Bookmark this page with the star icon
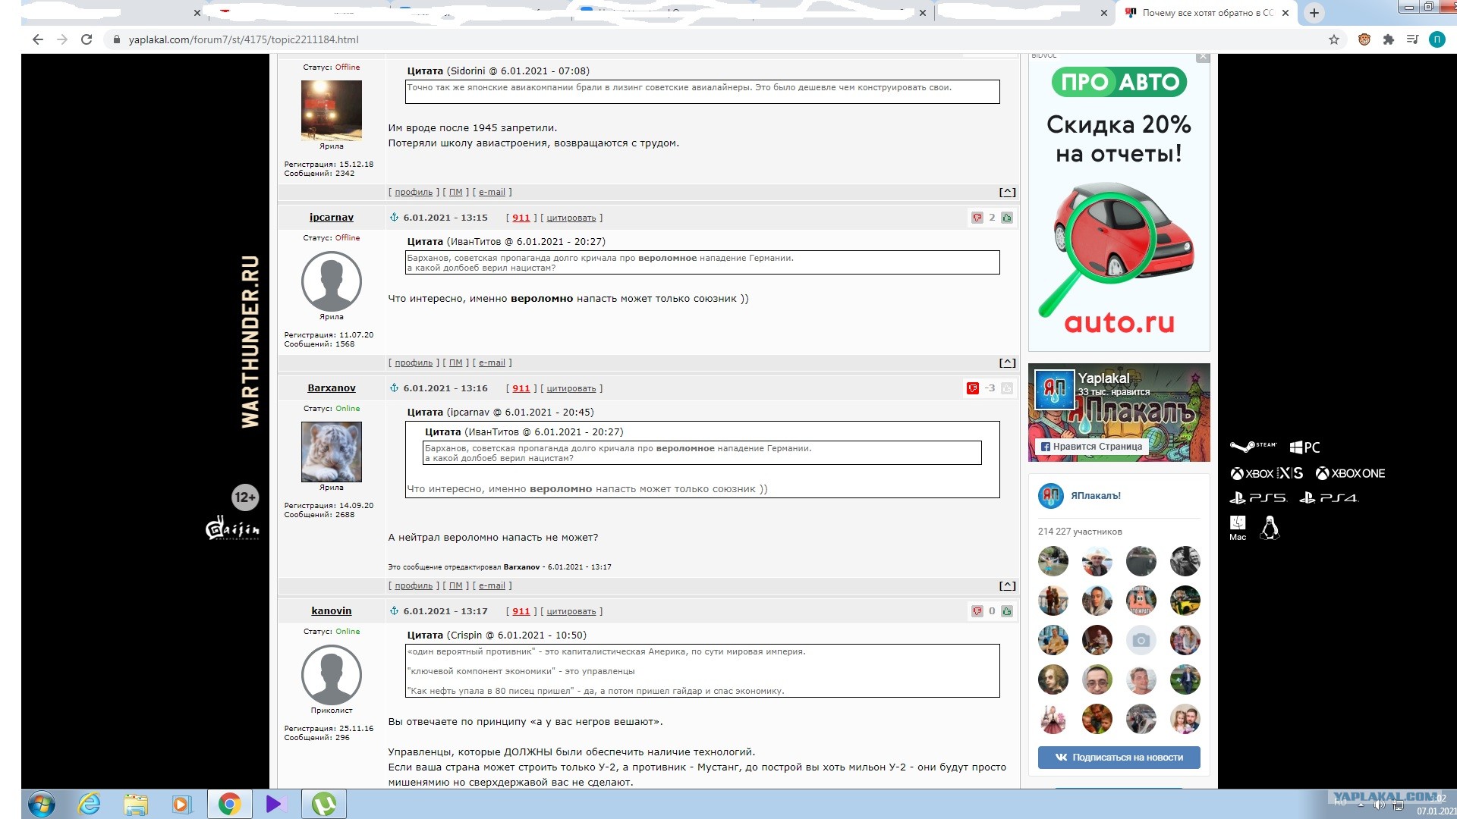1457x819 pixels. coord(1334,39)
